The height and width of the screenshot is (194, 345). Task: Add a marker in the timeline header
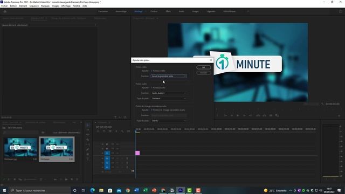point(116,131)
